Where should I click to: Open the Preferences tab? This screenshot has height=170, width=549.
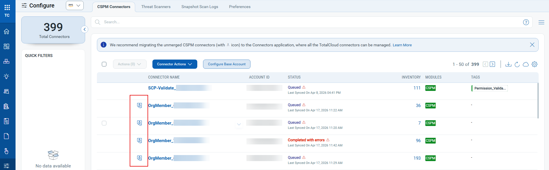click(240, 7)
